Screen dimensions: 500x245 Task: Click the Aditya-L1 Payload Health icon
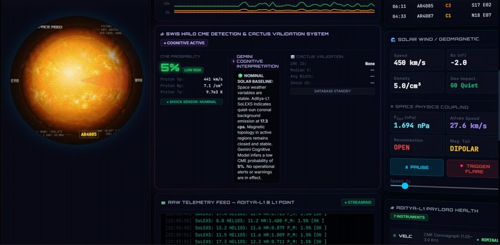coord(393,208)
